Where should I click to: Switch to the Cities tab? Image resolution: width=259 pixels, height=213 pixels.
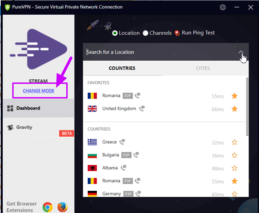click(x=203, y=68)
